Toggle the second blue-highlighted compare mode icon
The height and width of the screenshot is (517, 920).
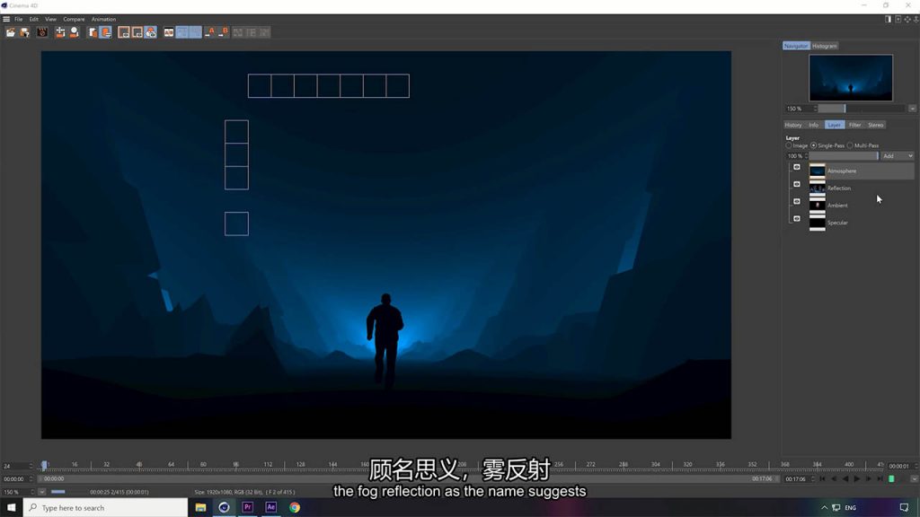195,32
